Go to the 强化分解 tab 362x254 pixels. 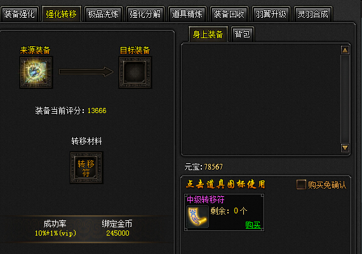[145, 14]
